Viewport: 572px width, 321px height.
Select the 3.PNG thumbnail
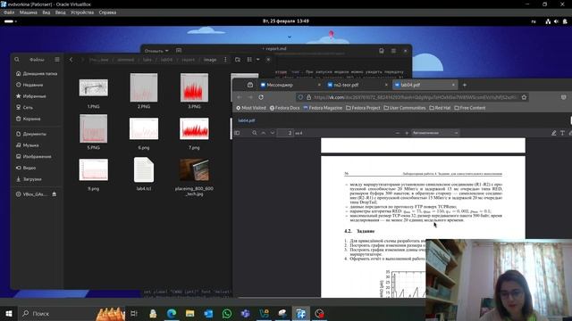194,87
